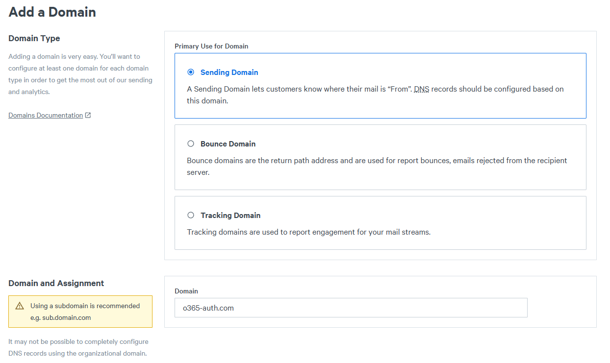This screenshot has width=610, height=363.
Task: Select the Bounce Domain radio button
Action: 191,144
